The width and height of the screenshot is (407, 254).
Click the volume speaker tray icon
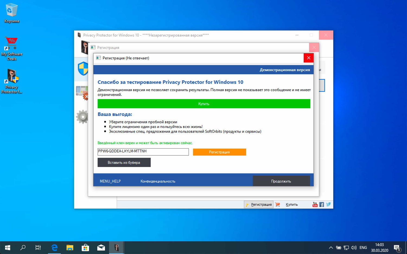point(354,247)
